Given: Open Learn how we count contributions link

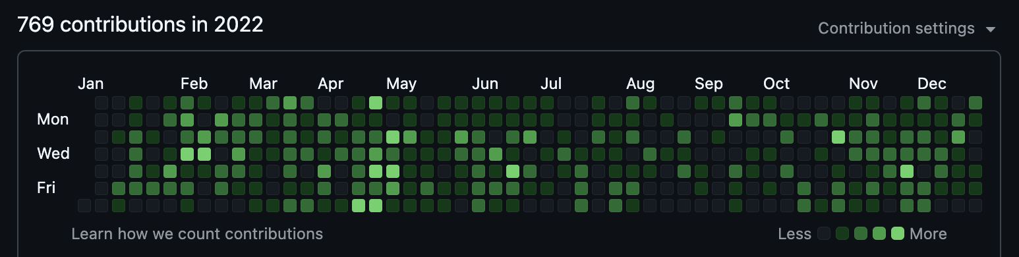Looking at the screenshot, I should pos(197,234).
